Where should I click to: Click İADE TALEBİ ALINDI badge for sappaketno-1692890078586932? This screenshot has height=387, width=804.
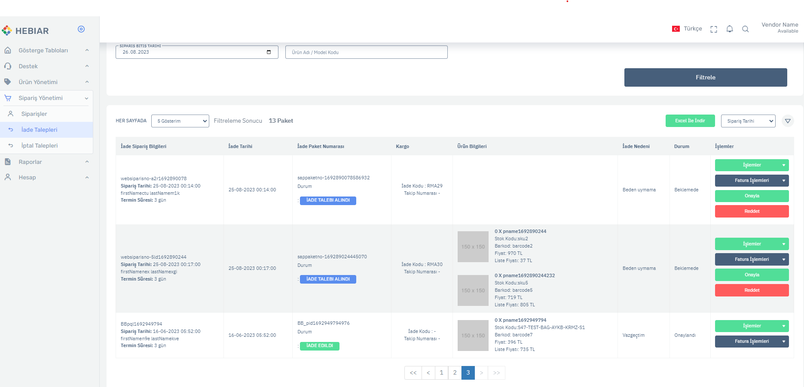(328, 201)
